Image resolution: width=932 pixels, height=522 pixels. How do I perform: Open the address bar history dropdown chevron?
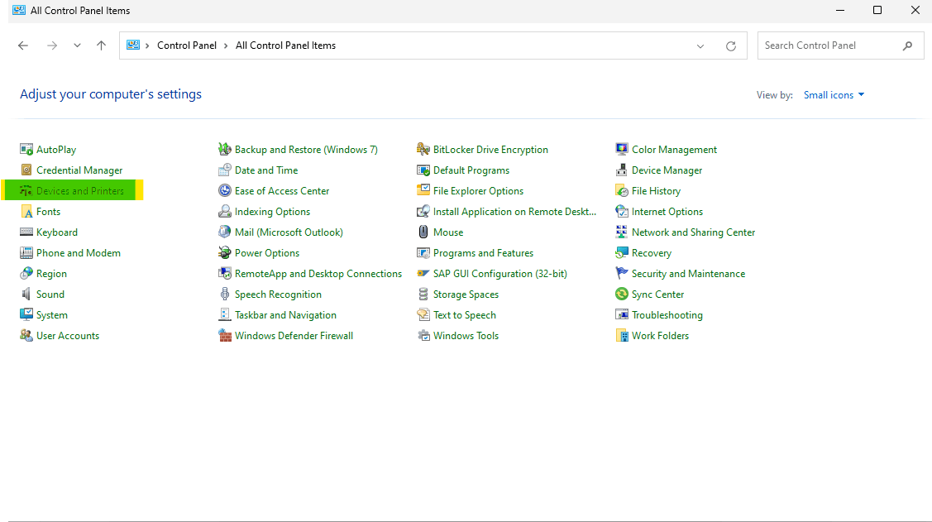(x=700, y=46)
